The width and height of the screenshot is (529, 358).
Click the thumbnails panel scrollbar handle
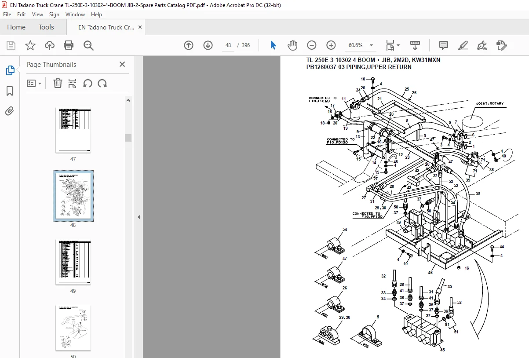[128, 138]
